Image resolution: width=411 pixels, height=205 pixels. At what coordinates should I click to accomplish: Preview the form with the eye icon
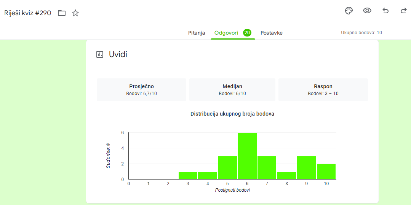pyautogui.click(x=367, y=11)
